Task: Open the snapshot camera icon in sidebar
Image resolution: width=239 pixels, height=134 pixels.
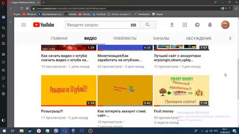Action: click(x=3, y=44)
